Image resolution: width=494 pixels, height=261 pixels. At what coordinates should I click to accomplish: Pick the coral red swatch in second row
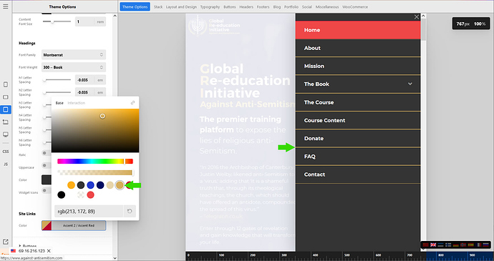click(91, 195)
